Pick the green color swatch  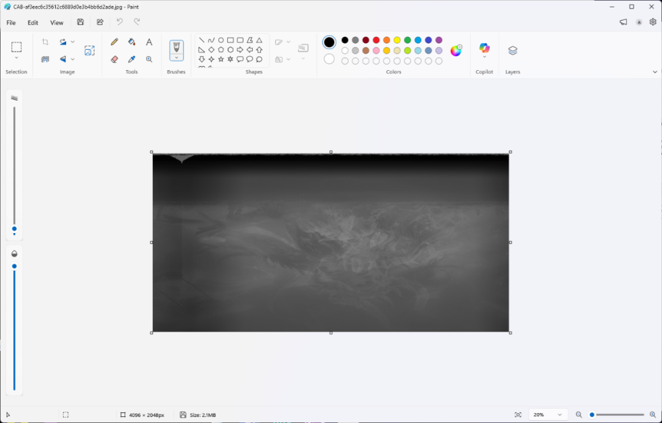click(x=407, y=40)
